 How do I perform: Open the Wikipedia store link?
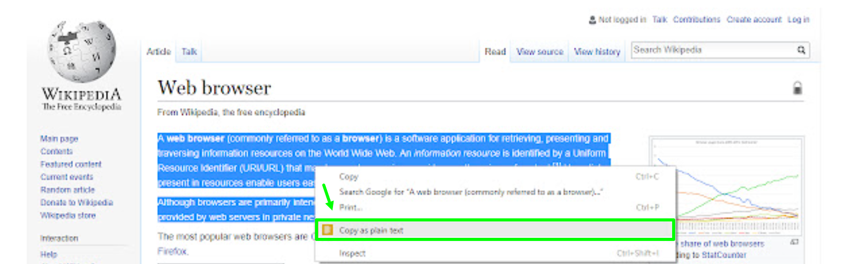point(68,216)
